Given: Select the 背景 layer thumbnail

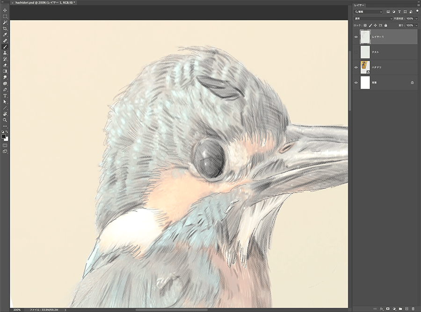Looking at the screenshot, I should (365, 82).
